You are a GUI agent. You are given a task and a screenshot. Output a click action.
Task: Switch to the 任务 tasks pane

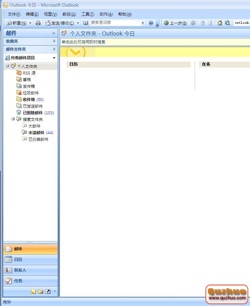tap(30, 281)
